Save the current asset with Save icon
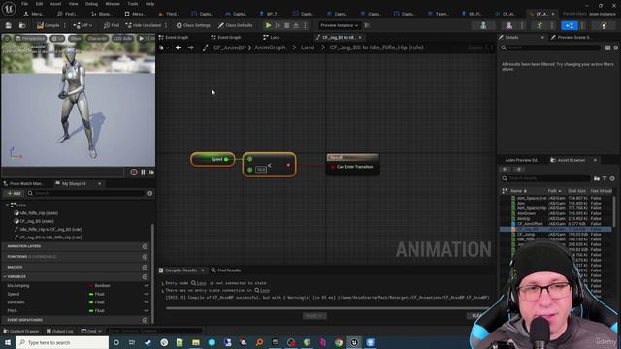Image resolution: width=621 pixels, height=349 pixels. [9, 25]
